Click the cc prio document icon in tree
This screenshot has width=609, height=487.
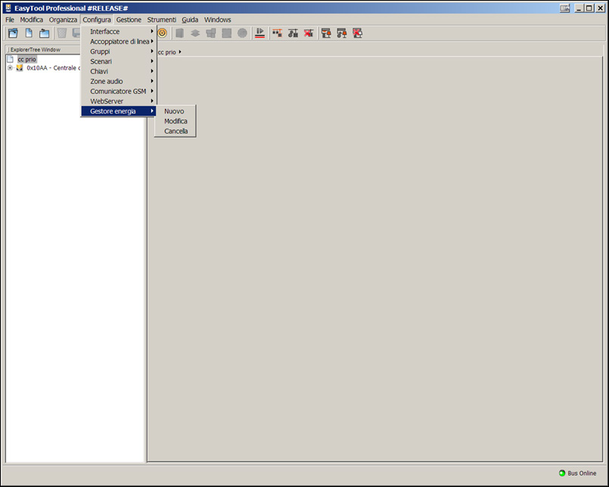(10, 59)
